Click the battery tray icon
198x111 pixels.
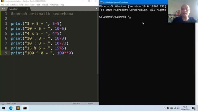point(171,108)
